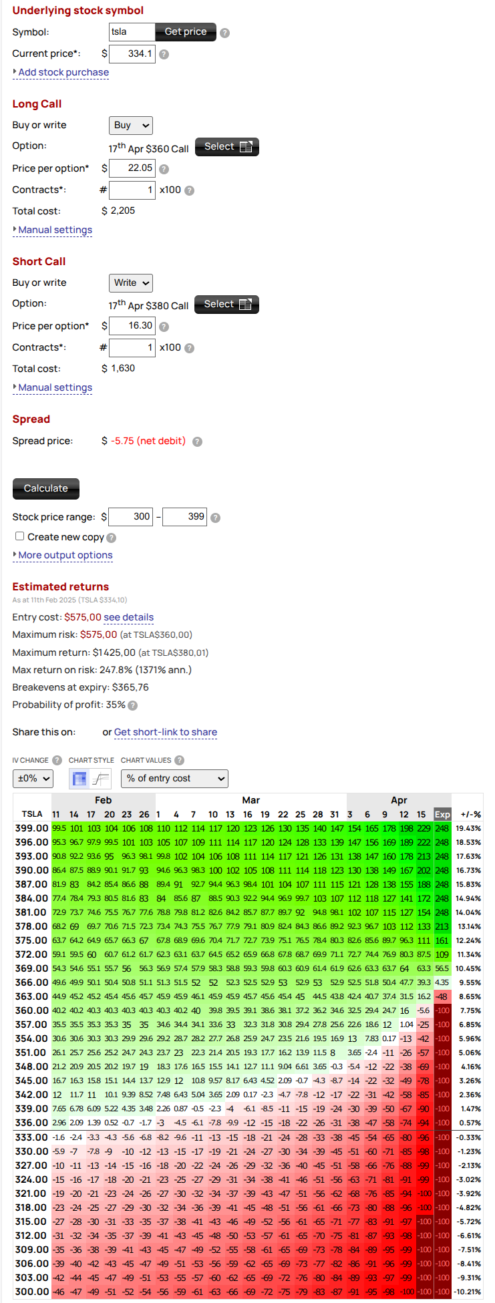Open the 'see details' entry cost link
This screenshot has height=1303, width=495.
pyautogui.click(x=128, y=617)
